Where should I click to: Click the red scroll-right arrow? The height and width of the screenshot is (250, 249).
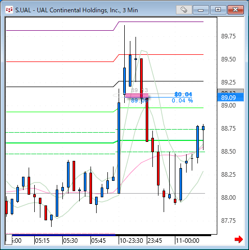coord(239,239)
